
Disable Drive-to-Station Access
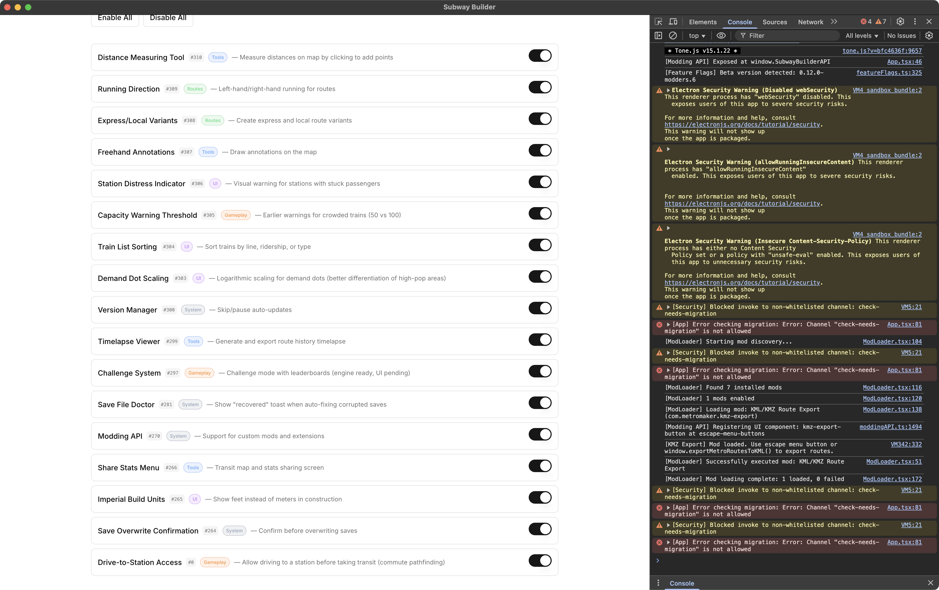540,560
